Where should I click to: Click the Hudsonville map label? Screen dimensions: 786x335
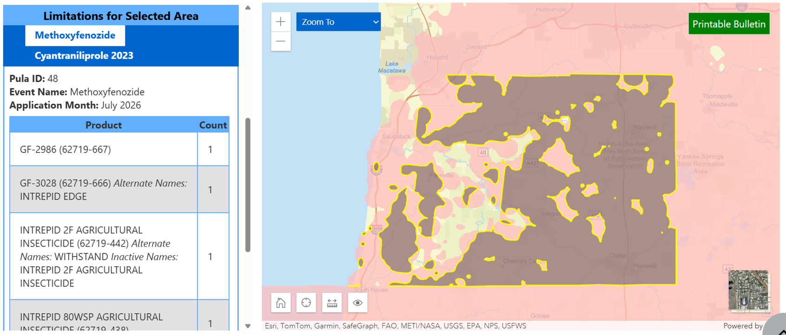(x=551, y=9)
